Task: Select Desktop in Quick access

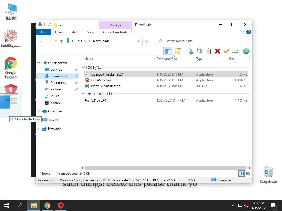Action: pos(56,70)
